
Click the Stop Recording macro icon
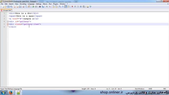pos(75,7)
